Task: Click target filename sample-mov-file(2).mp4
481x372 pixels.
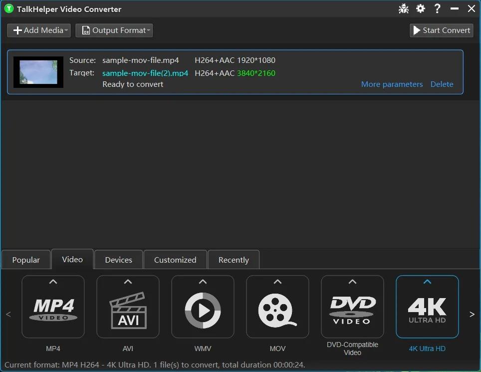Action: (x=145, y=73)
